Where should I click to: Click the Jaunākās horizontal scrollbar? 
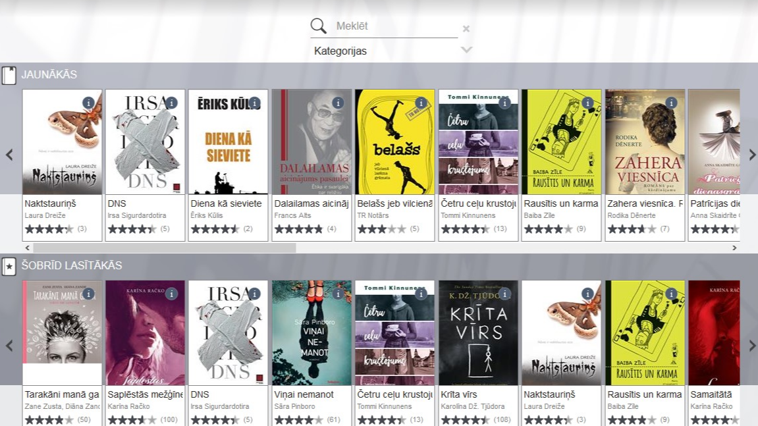tap(165, 248)
